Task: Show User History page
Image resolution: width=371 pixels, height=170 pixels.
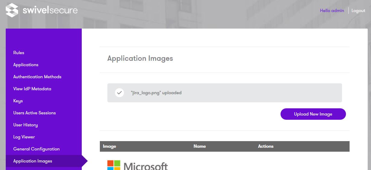Action: click(25, 125)
